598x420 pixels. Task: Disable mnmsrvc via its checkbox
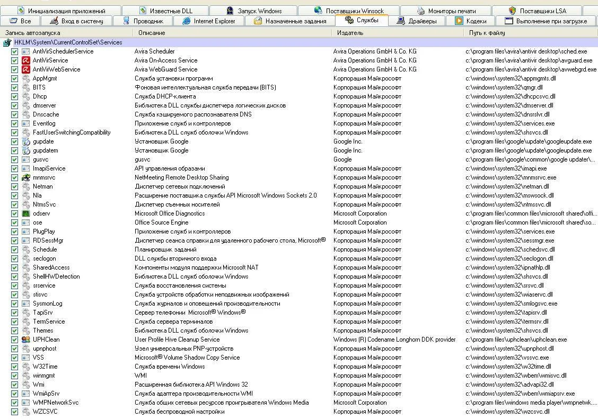pyautogui.click(x=14, y=177)
